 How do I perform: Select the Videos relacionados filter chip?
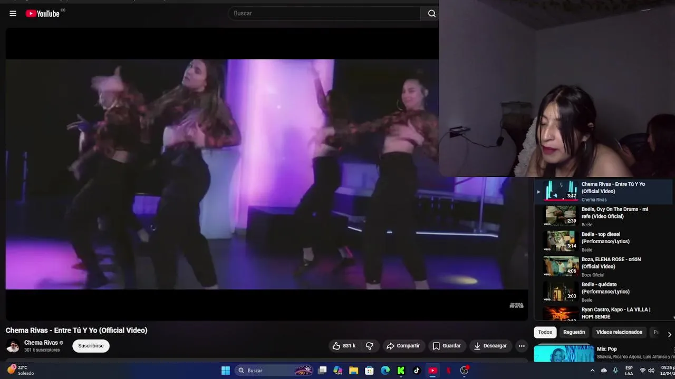pyautogui.click(x=619, y=332)
